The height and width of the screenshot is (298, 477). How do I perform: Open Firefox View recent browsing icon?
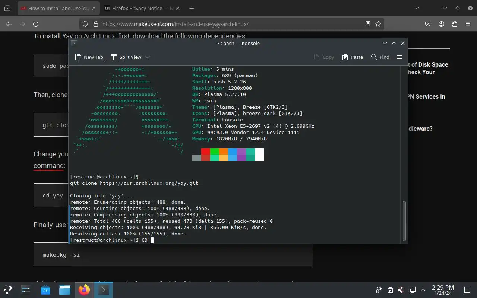point(7,8)
